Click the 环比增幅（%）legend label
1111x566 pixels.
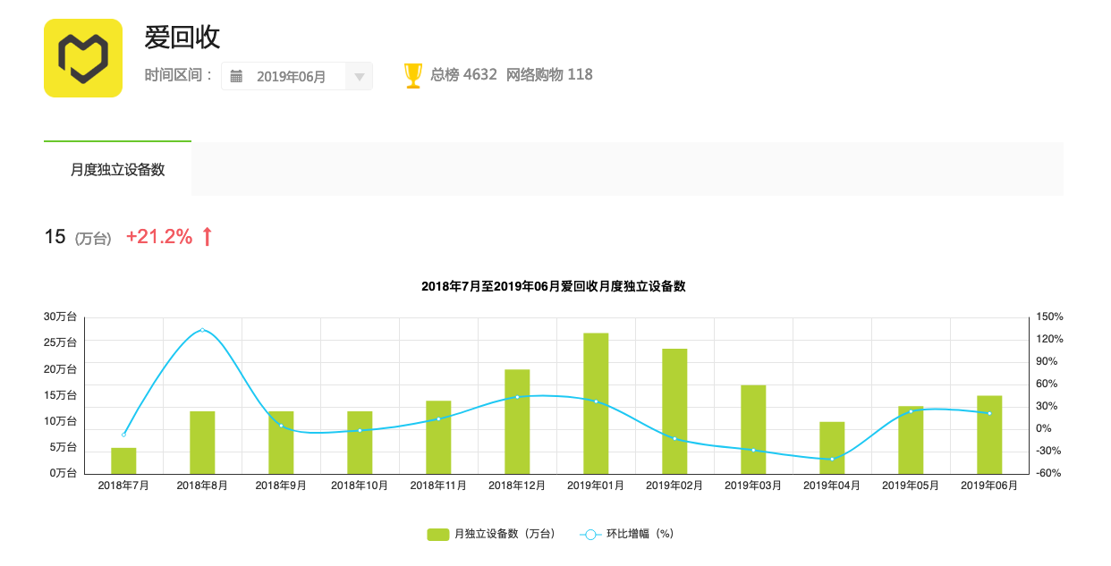click(x=640, y=534)
